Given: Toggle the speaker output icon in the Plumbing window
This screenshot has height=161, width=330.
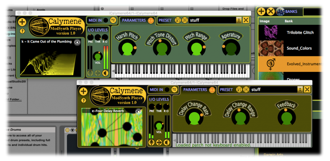Looking at the screenshot, I should point(105,73).
